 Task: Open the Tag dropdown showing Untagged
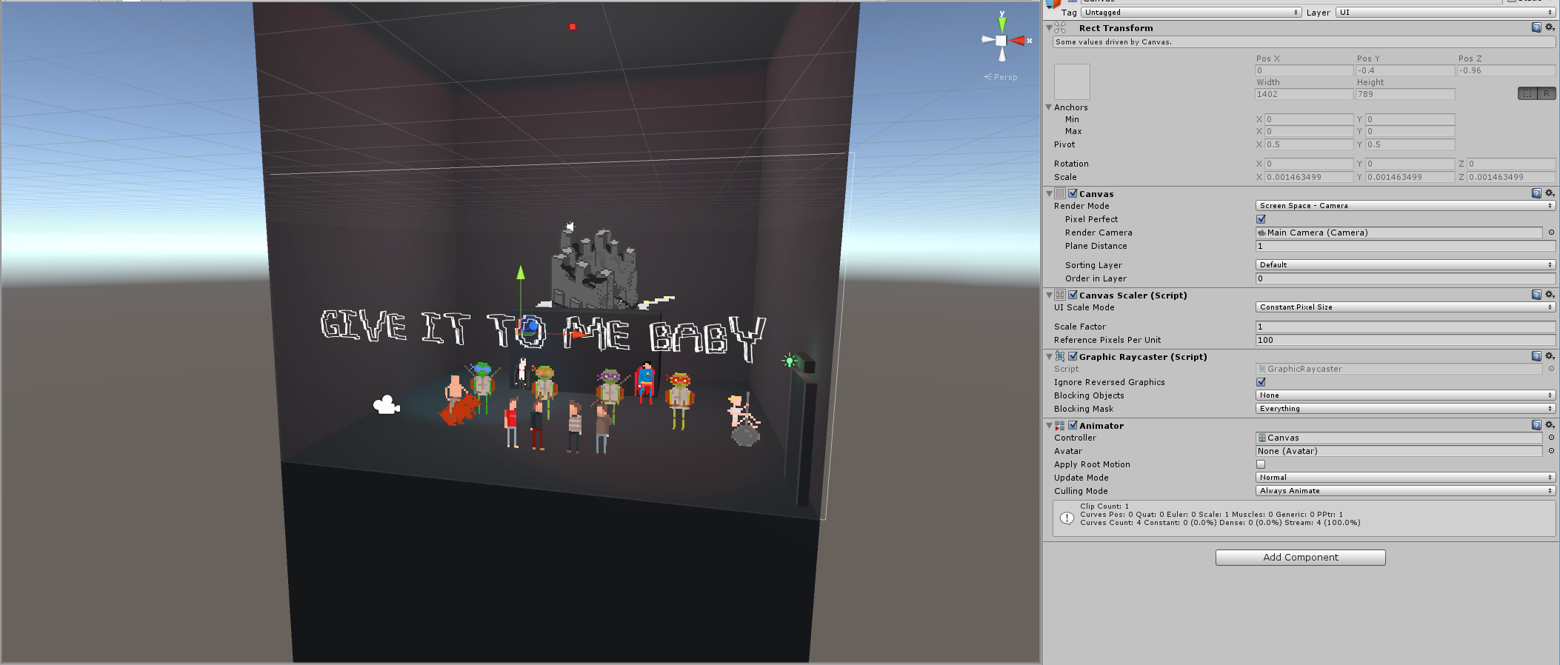(1191, 13)
